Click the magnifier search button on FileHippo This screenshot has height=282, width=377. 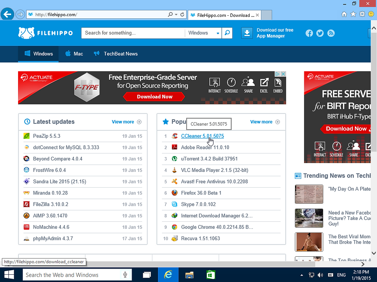tap(227, 33)
